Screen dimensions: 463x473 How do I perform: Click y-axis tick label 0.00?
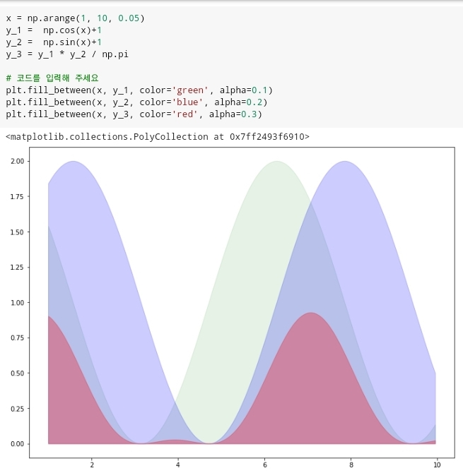[x=17, y=444]
